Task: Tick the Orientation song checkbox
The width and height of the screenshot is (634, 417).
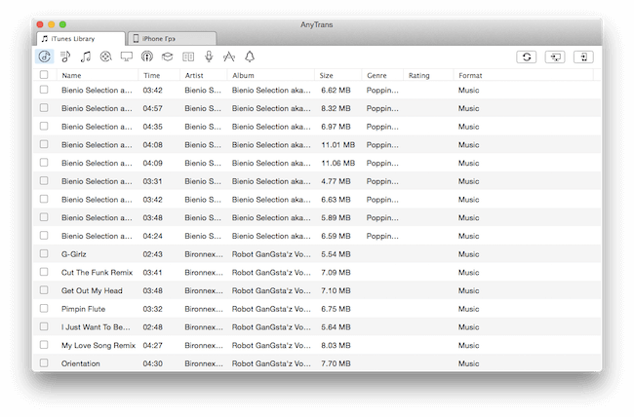Action: tap(44, 362)
